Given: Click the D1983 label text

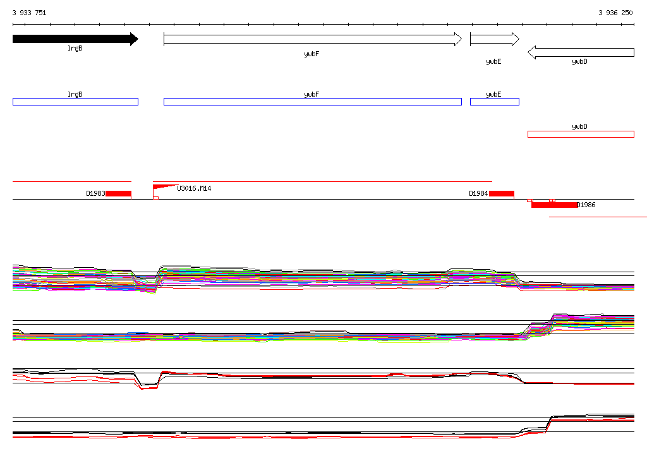Looking at the screenshot, I should tap(96, 193).
